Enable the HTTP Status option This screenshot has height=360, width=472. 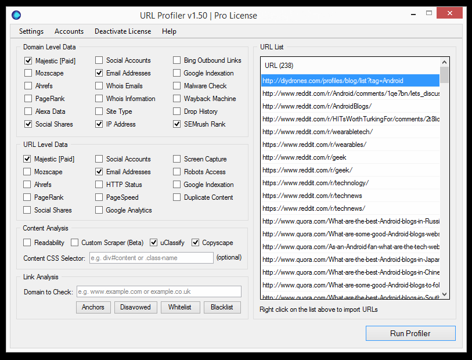(x=99, y=184)
